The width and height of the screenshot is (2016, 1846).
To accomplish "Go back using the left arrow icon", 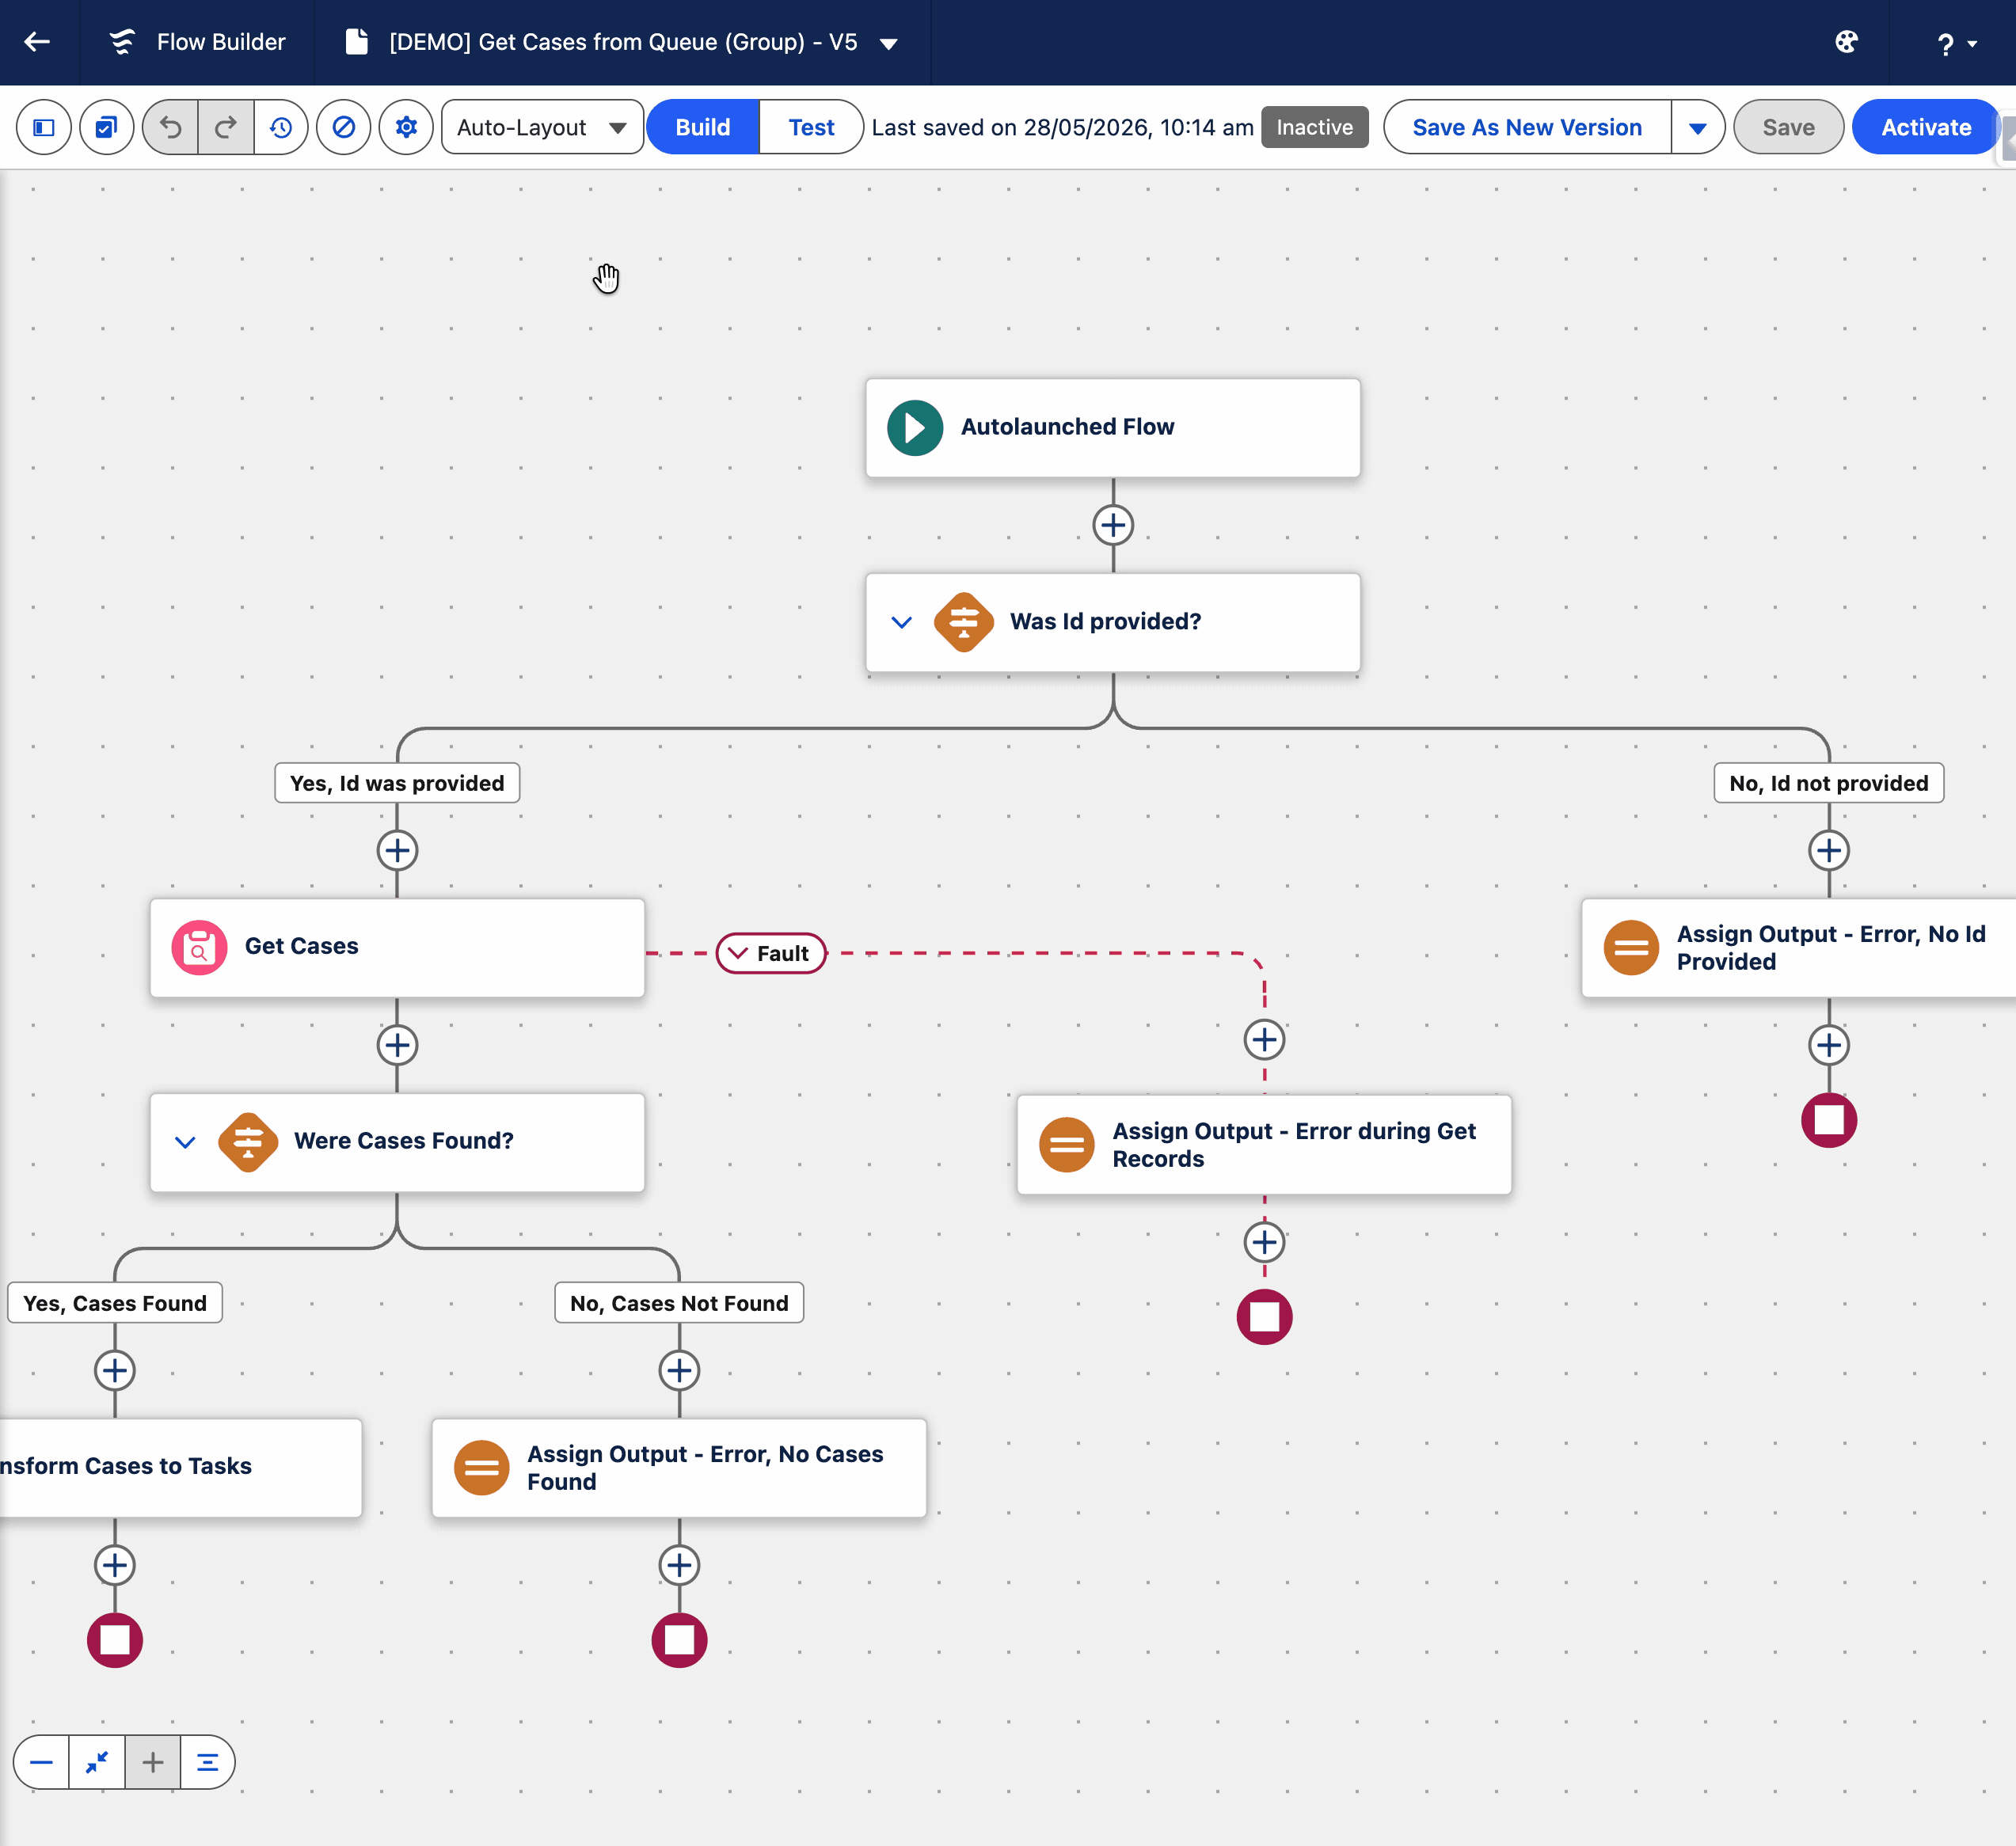I will click(x=37, y=42).
